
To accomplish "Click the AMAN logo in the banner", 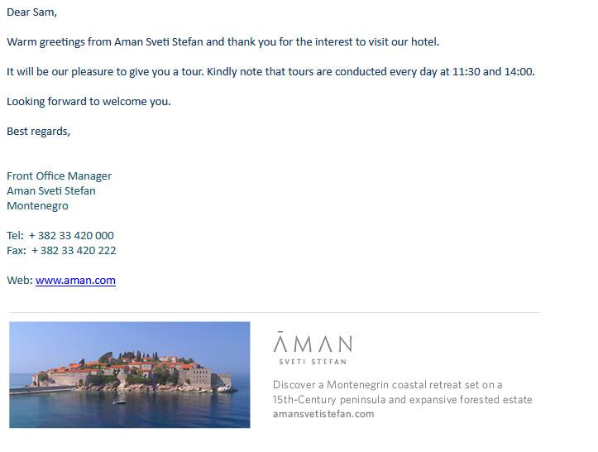I will click(x=313, y=344).
